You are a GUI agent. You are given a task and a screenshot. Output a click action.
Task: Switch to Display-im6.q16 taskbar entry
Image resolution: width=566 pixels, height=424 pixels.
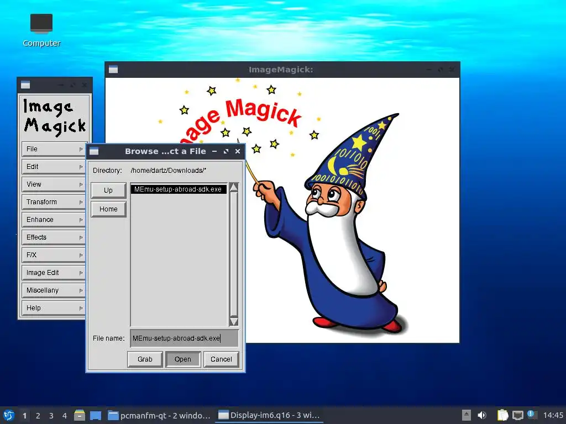coord(269,415)
